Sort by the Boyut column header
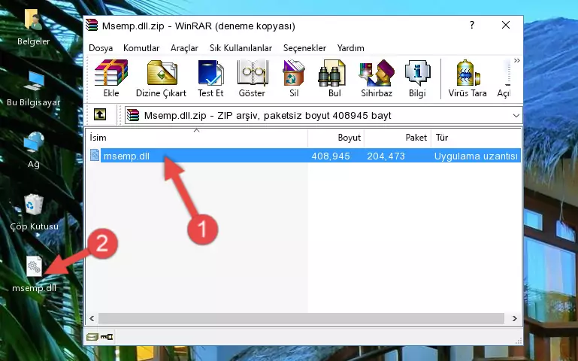Screen dimensions: 578x361 (336, 138)
